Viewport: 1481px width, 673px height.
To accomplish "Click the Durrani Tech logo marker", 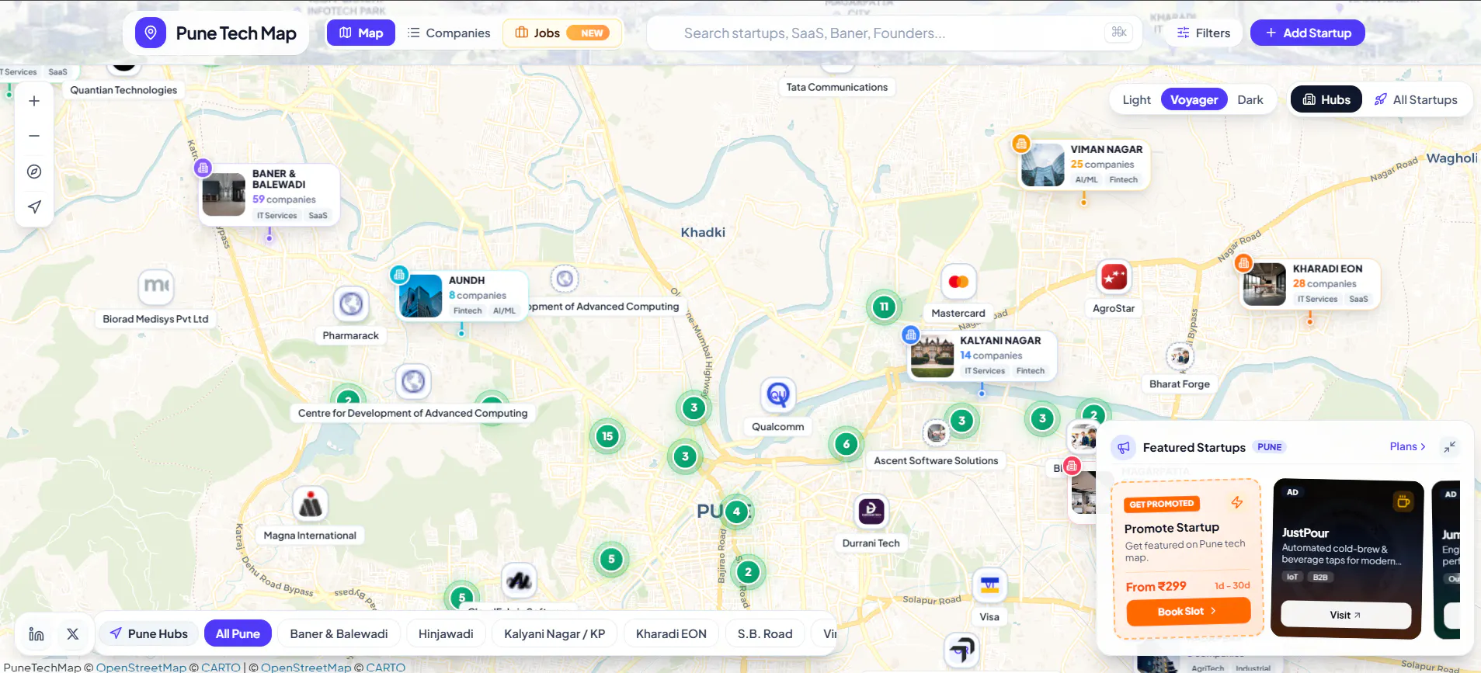I will [871, 511].
